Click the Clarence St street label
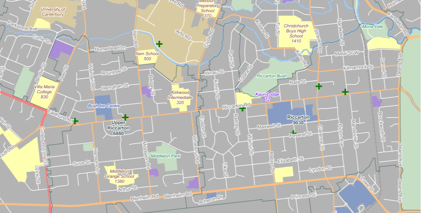The height and width of the screenshot is (213, 421). tap(321, 137)
